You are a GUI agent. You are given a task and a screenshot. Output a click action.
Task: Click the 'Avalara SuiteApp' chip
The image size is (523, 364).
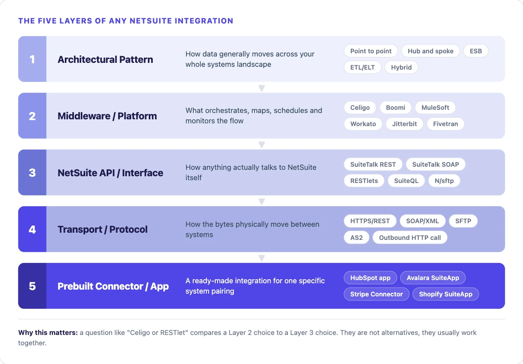(x=433, y=278)
